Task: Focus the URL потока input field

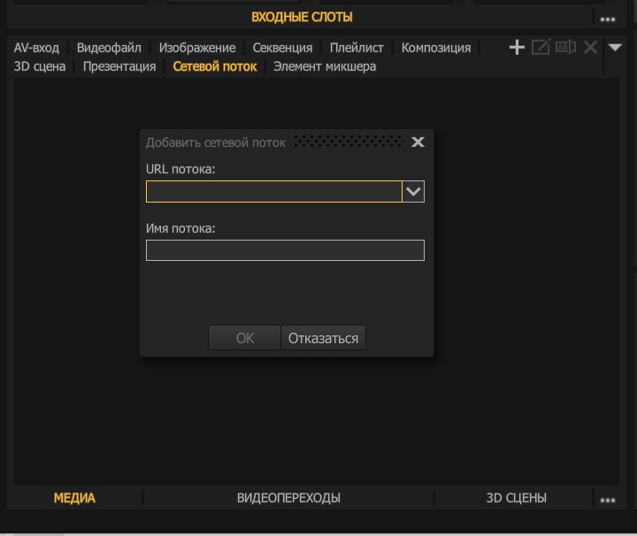Action: [273, 191]
